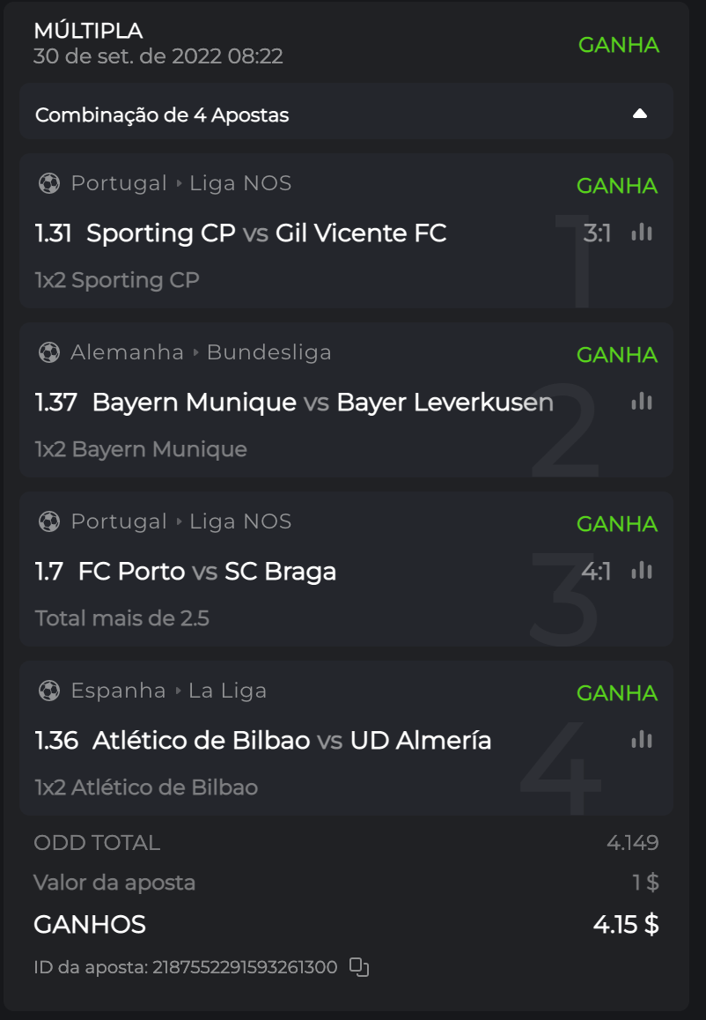Open Atlético de Bilbao vs UD Almería match
The image size is (706, 1020).
click(x=291, y=741)
